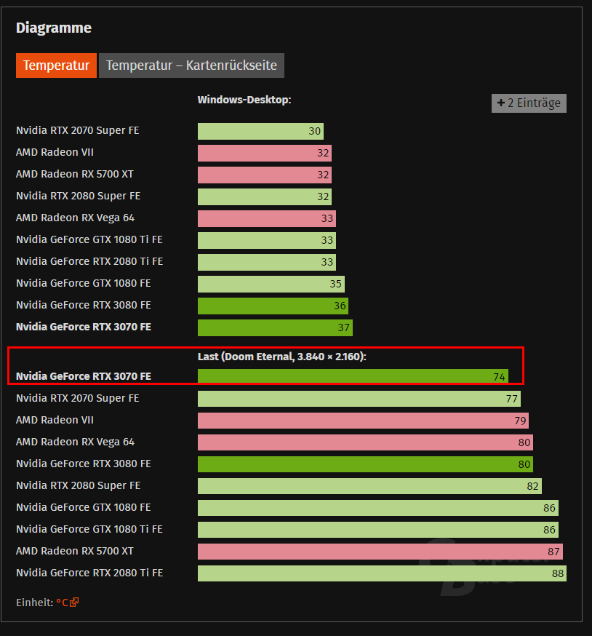
Task: Select GTX 1080 FE label under Last section
Action: pos(83,508)
